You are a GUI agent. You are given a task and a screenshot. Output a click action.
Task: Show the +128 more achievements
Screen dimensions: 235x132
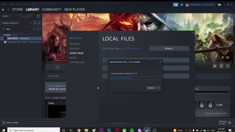coord(219,105)
